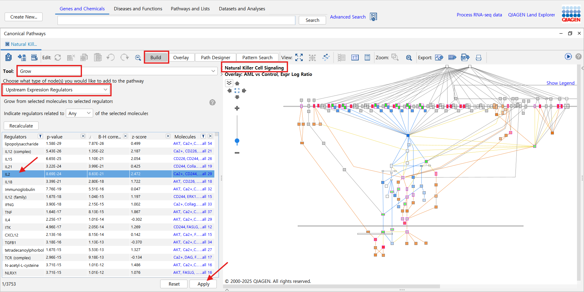The width and height of the screenshot is (584, 292).
Task: Remove the p-value column via its X
Action: pos(83,136)
